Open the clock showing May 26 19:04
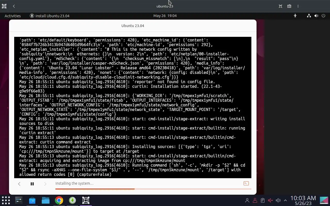Screen dimensions: 330x206 click(x=165, y=16)
